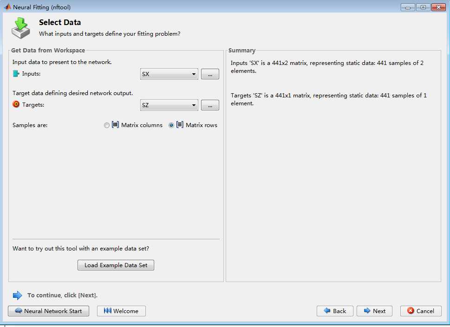The height and width of the screenshot is (327, 450).
Task: Select Matrix columns radio button
Action: 107,125
